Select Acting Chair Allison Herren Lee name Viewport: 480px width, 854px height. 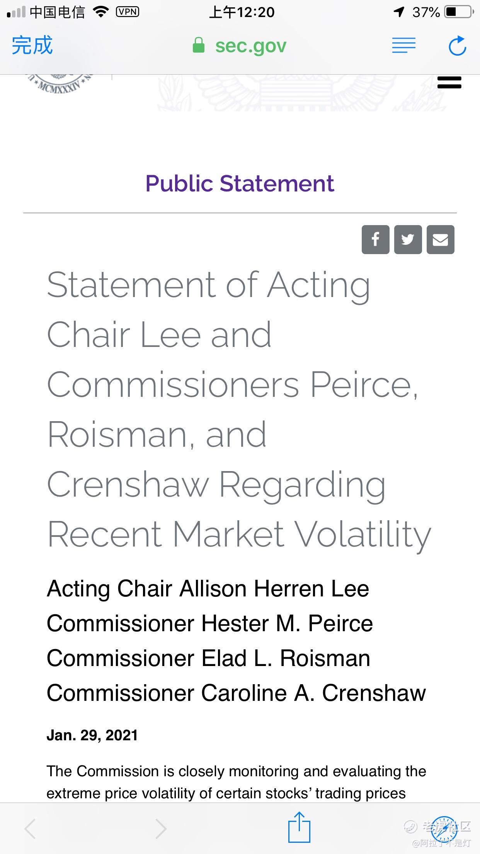click(208, 588)
